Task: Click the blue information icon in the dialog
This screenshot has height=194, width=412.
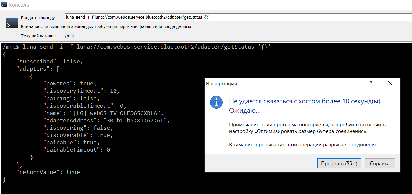Action: click(x=216, y=102)
